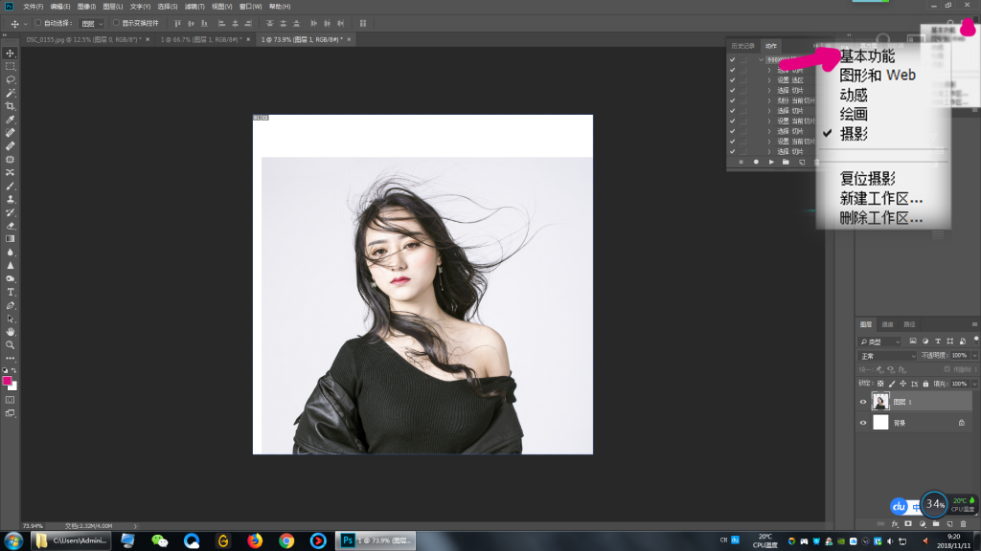Select the Lasso tool
This screenshot has height=551, width=981.
pos(11,79)
